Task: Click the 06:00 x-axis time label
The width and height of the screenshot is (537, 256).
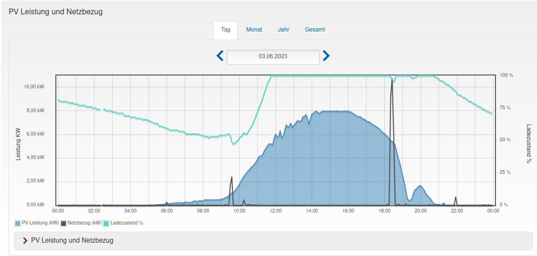Action: [167, 211]
